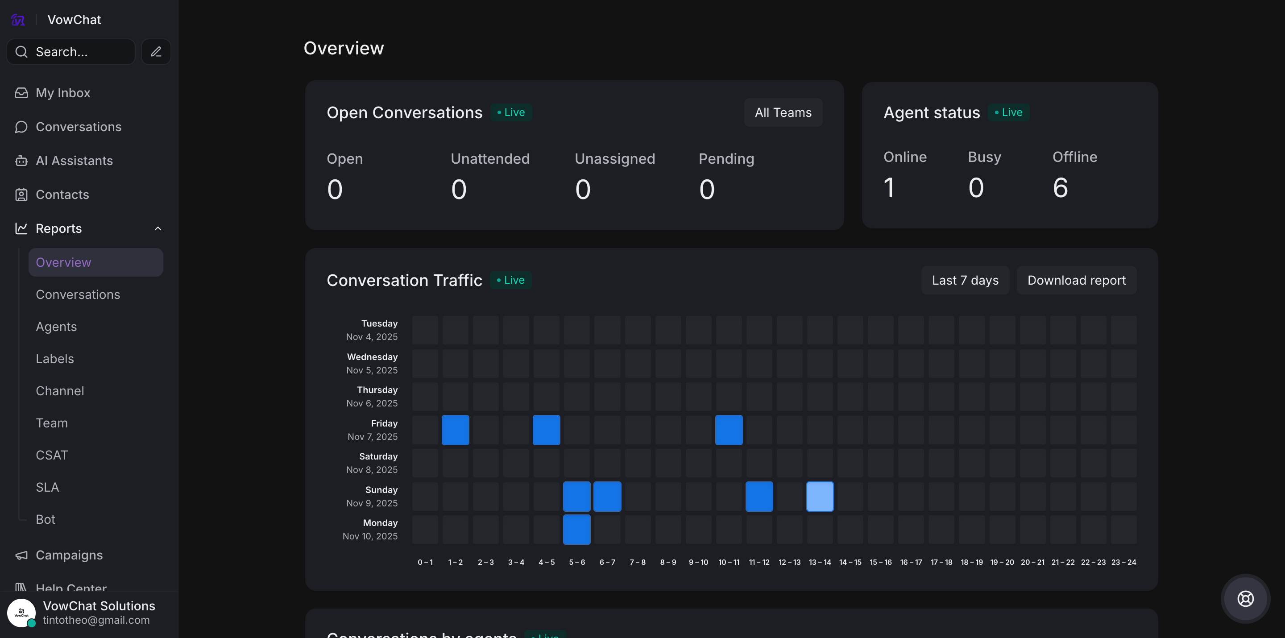
Task: Click the AI Assistants robot icon
Action: [x=21, y=161]
